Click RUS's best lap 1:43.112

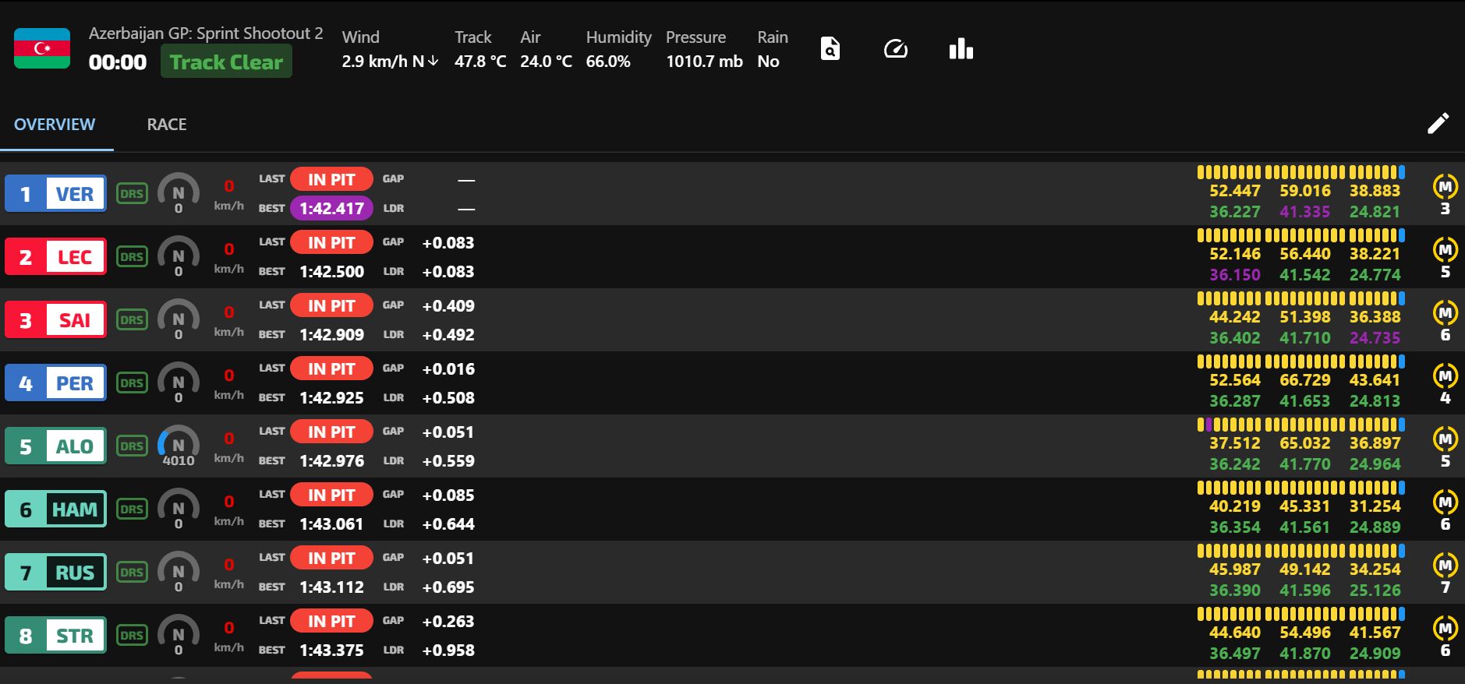(331, 587)
